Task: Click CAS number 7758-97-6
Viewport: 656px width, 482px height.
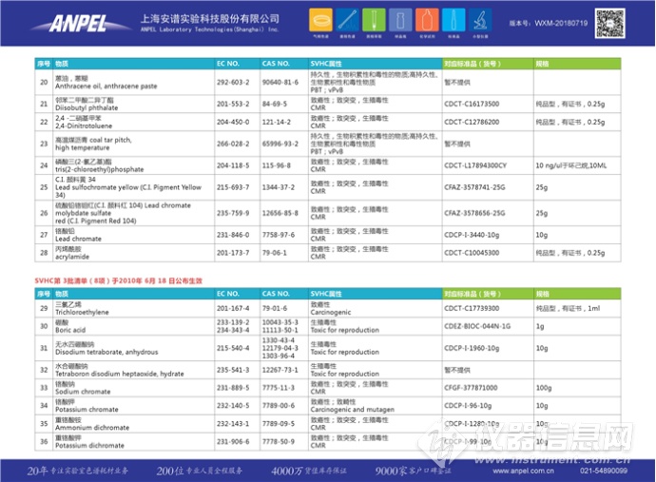Action: [x=279, y=235]
